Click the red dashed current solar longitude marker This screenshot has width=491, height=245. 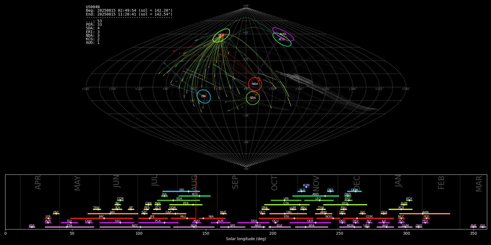(196, 202)
